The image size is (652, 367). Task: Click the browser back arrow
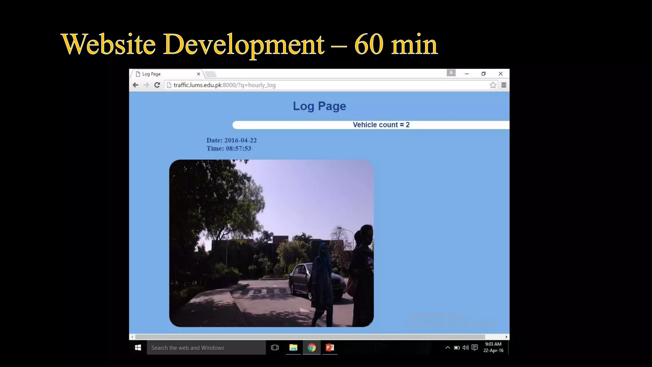pyautogui.click(x=136, y=85)
